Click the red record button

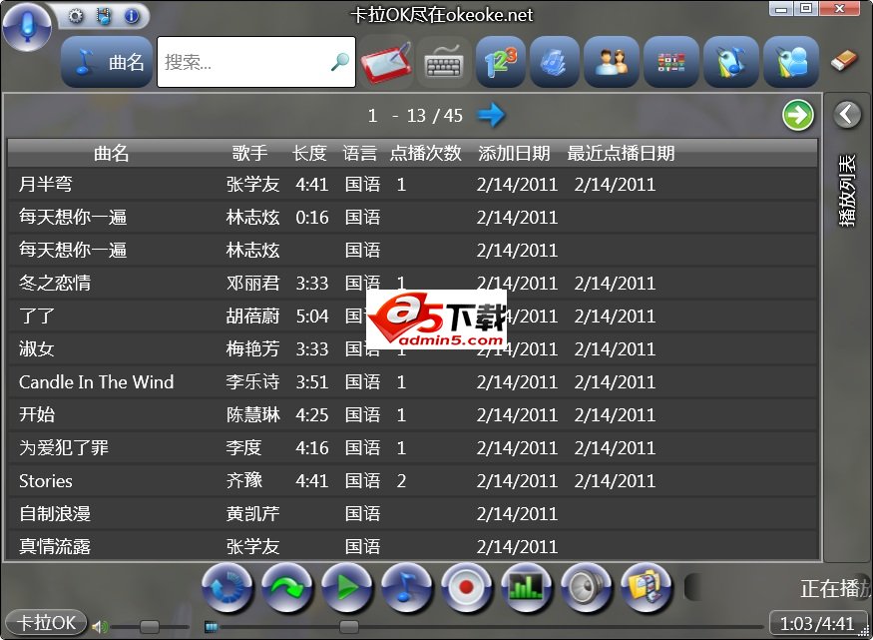click(467, 588)
